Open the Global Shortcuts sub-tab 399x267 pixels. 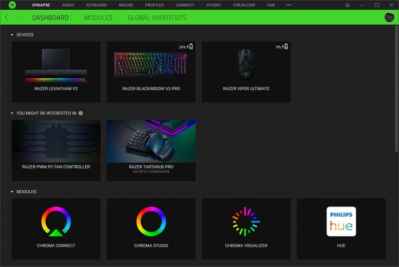[x=157, y=18]
